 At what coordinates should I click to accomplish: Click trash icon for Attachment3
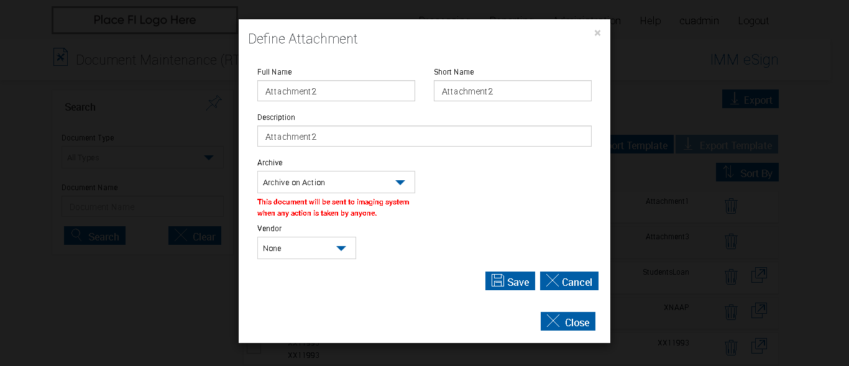point(731,241)
